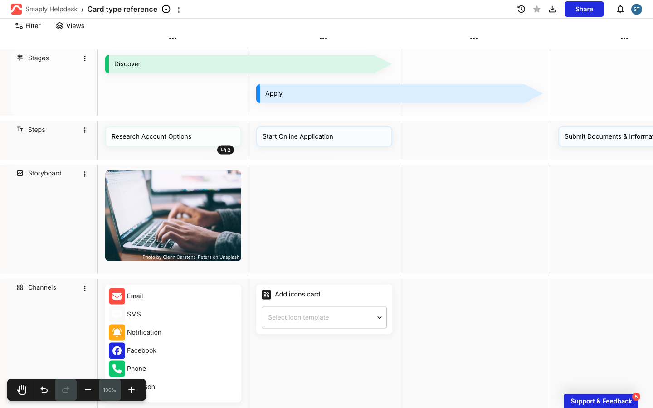Viewport: 653px width, 408px height.
Task: Open the Steps lane options menu
Action: pyautogui.click(x=85, y=130)
